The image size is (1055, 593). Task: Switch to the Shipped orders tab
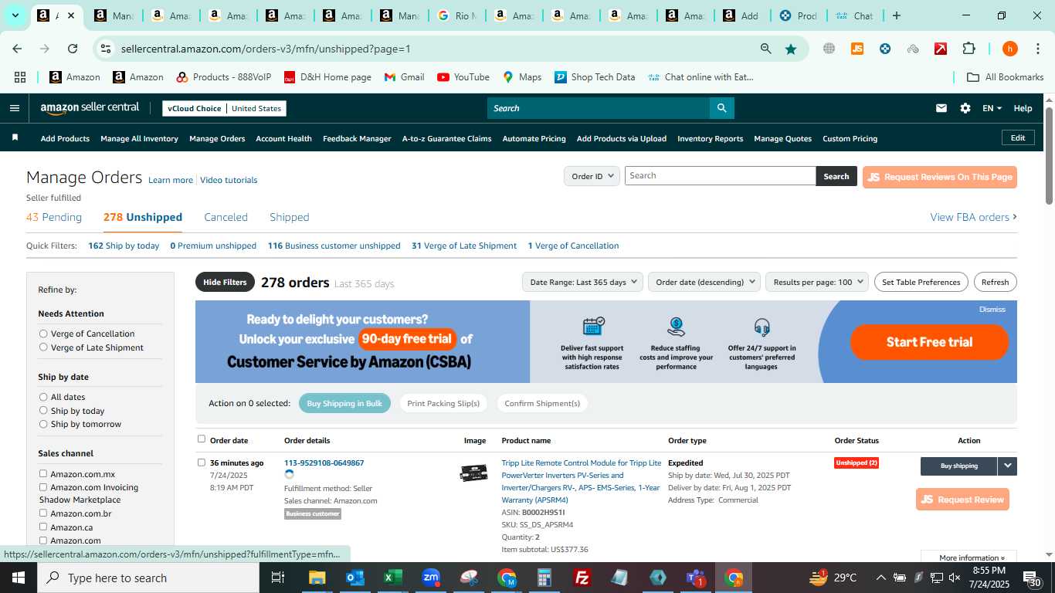click(290, 217)
